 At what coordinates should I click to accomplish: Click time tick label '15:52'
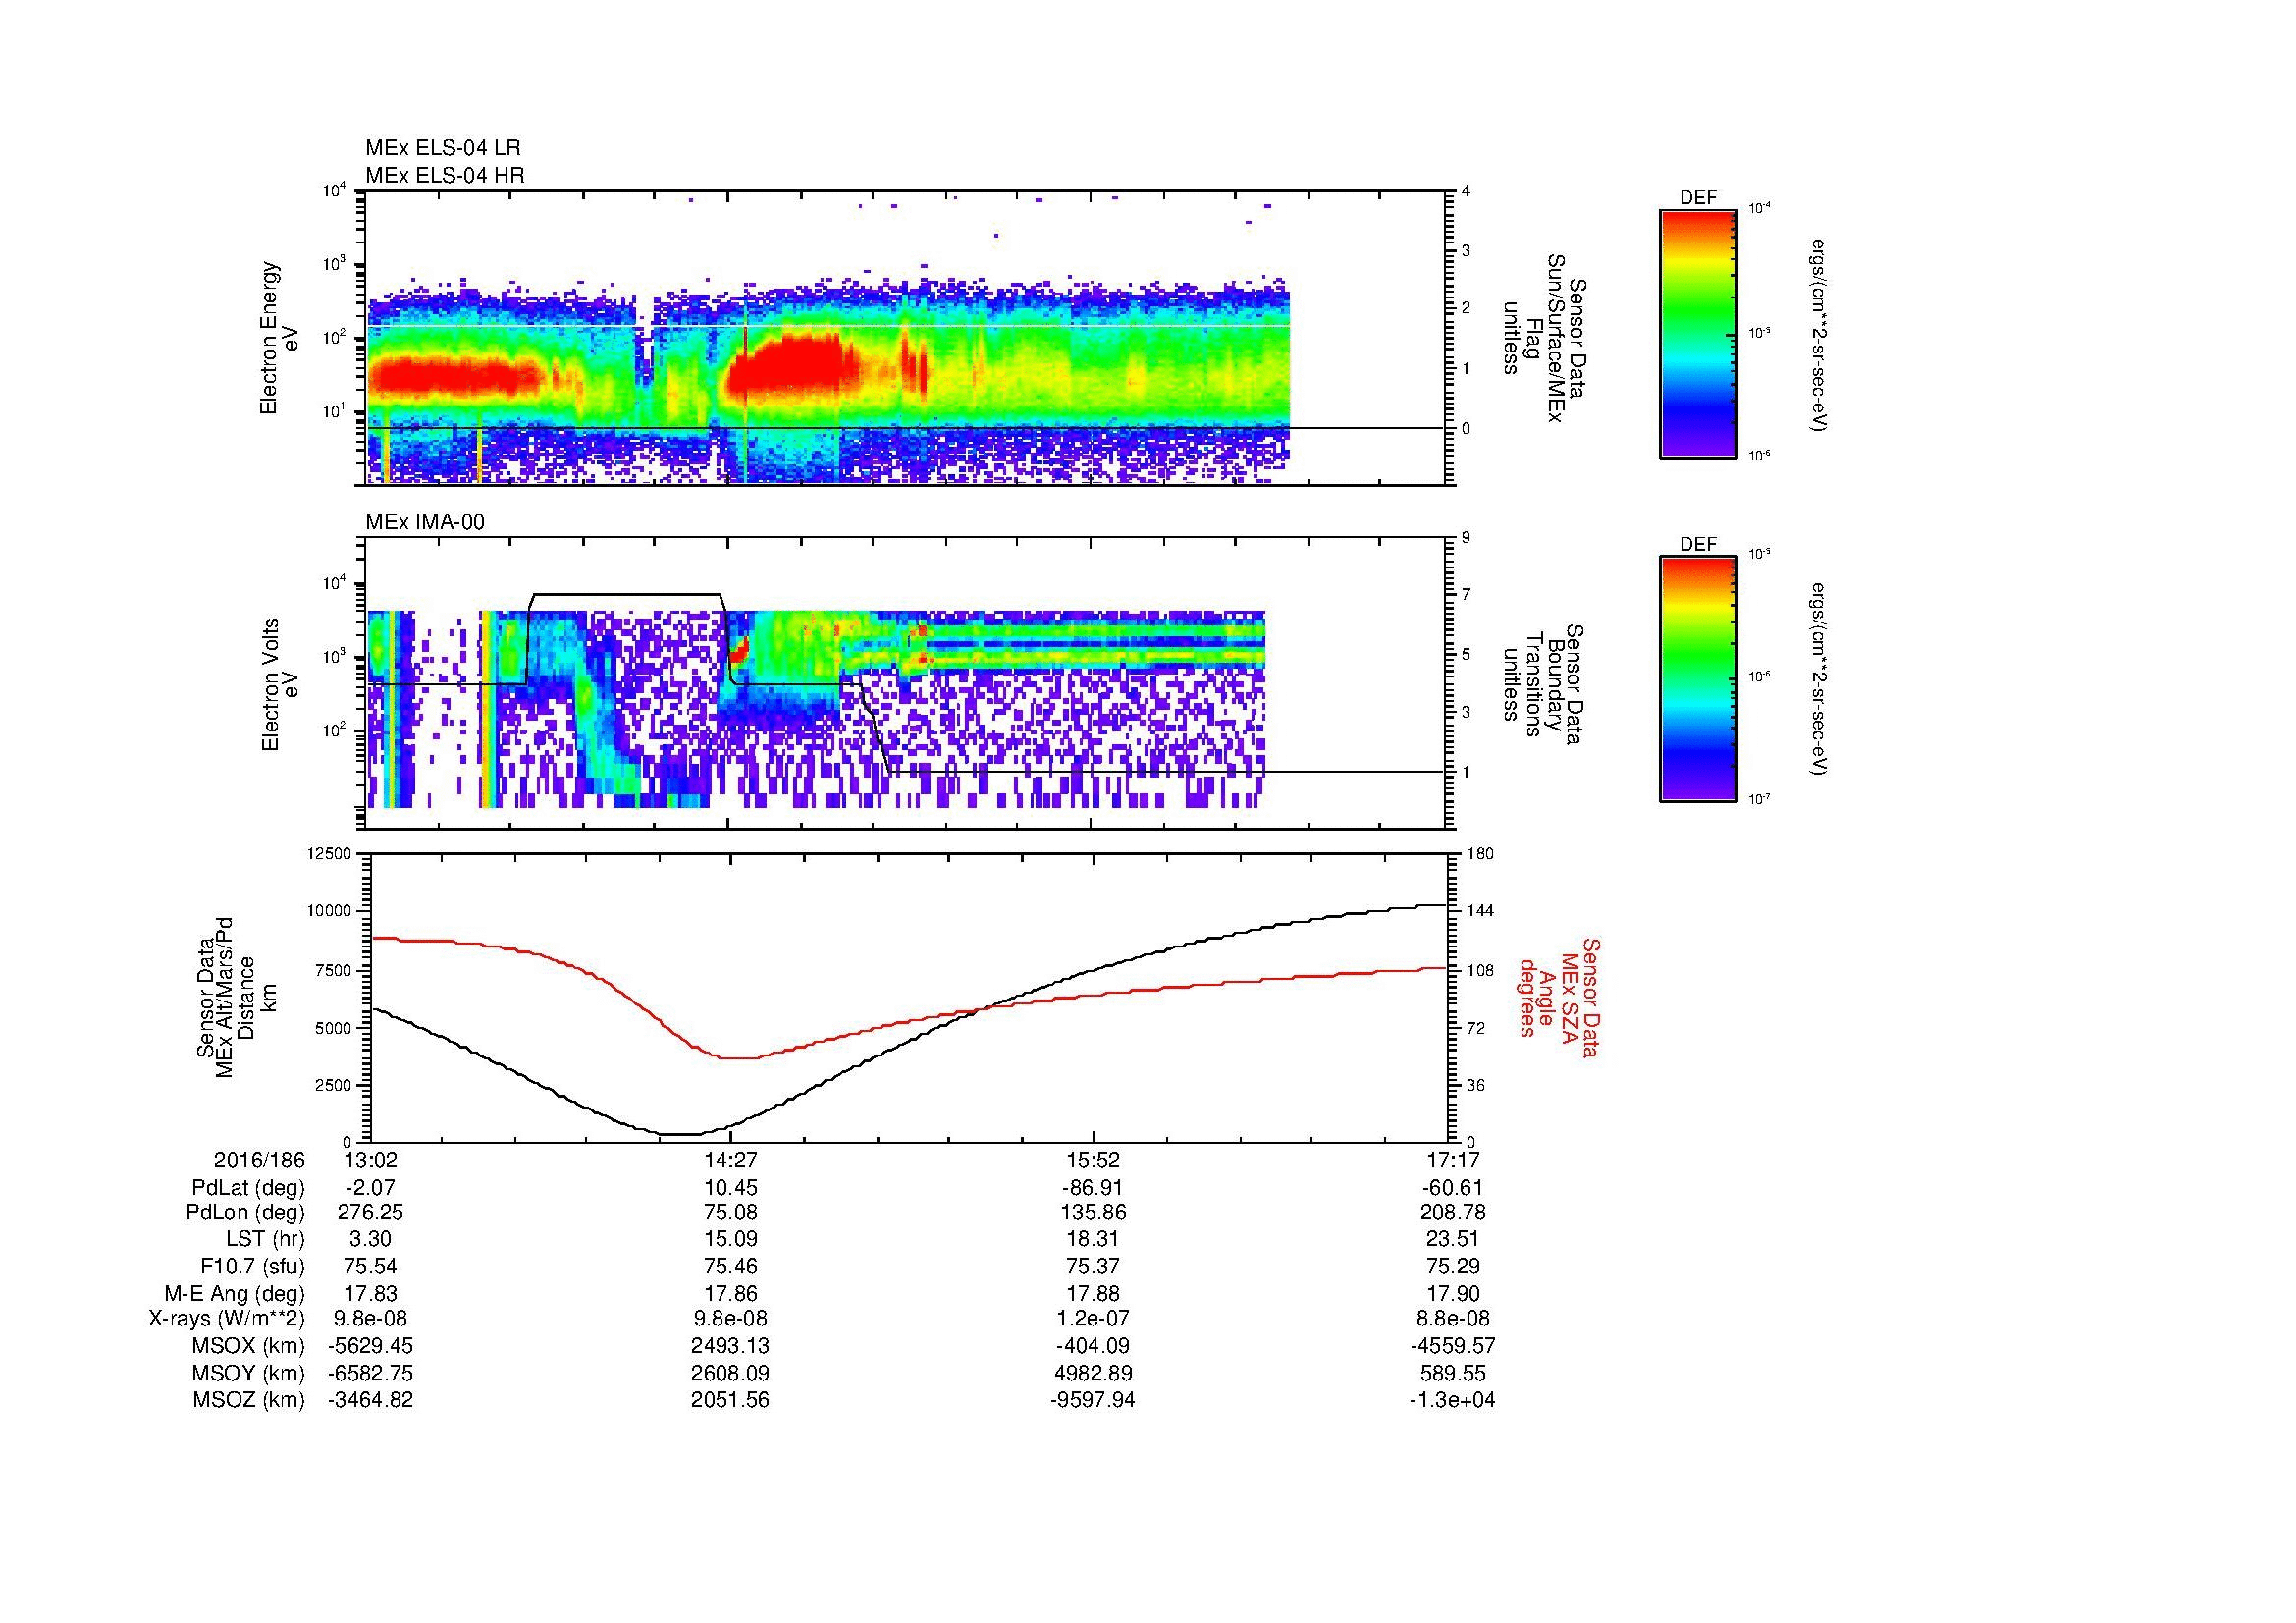(1093, 1160)
